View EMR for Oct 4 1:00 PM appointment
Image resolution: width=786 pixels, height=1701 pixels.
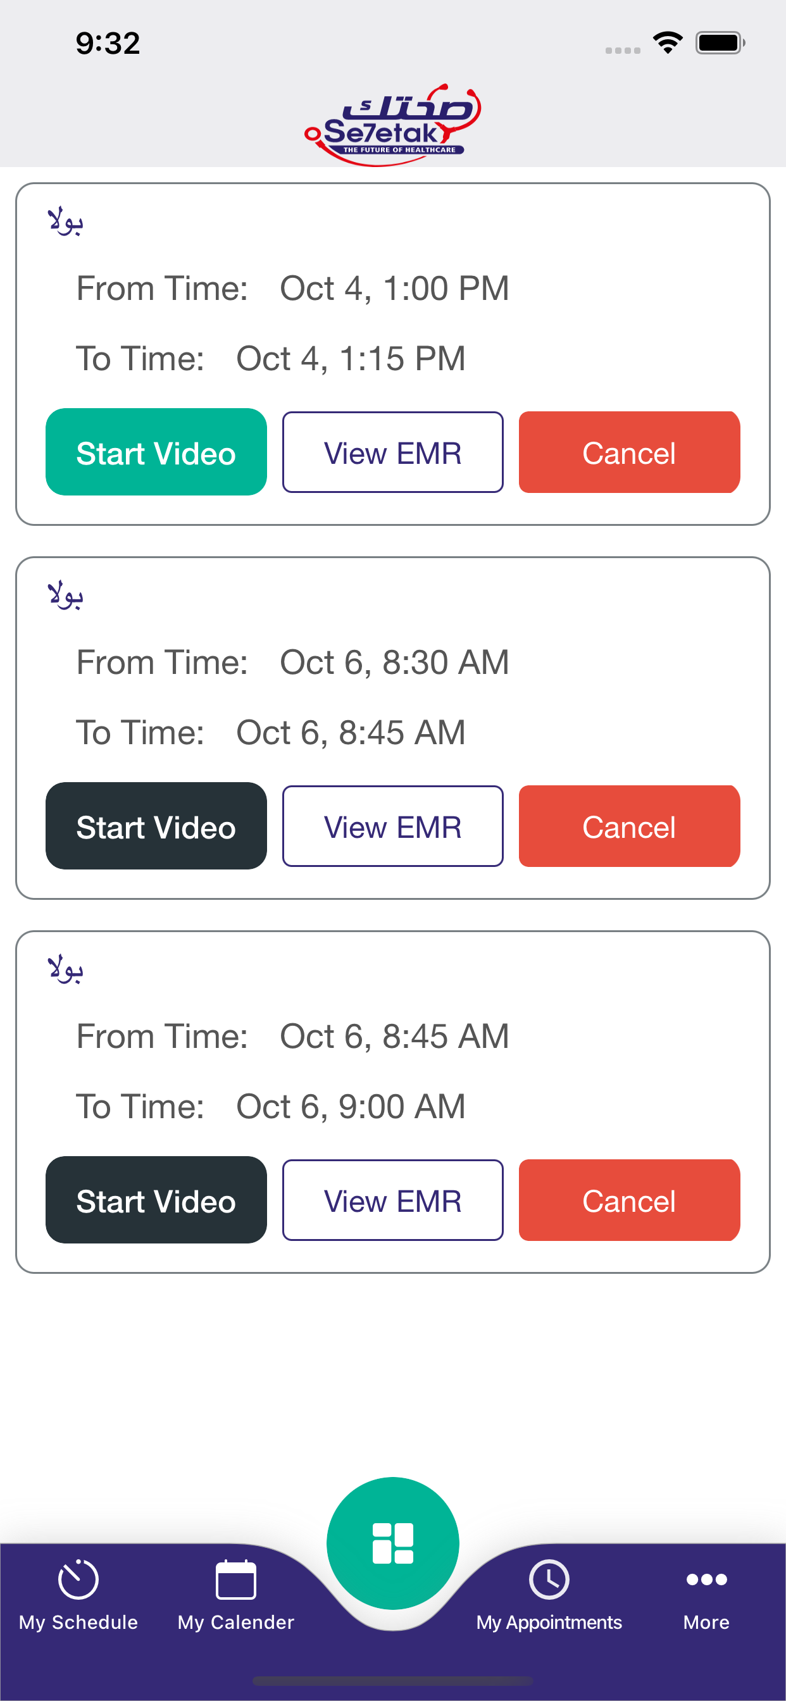393,452
